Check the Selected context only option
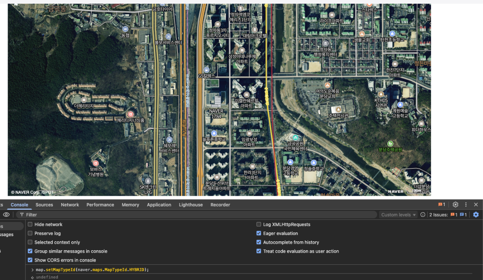This screenshot has width=483, height=280. click(x=30, y=242)
